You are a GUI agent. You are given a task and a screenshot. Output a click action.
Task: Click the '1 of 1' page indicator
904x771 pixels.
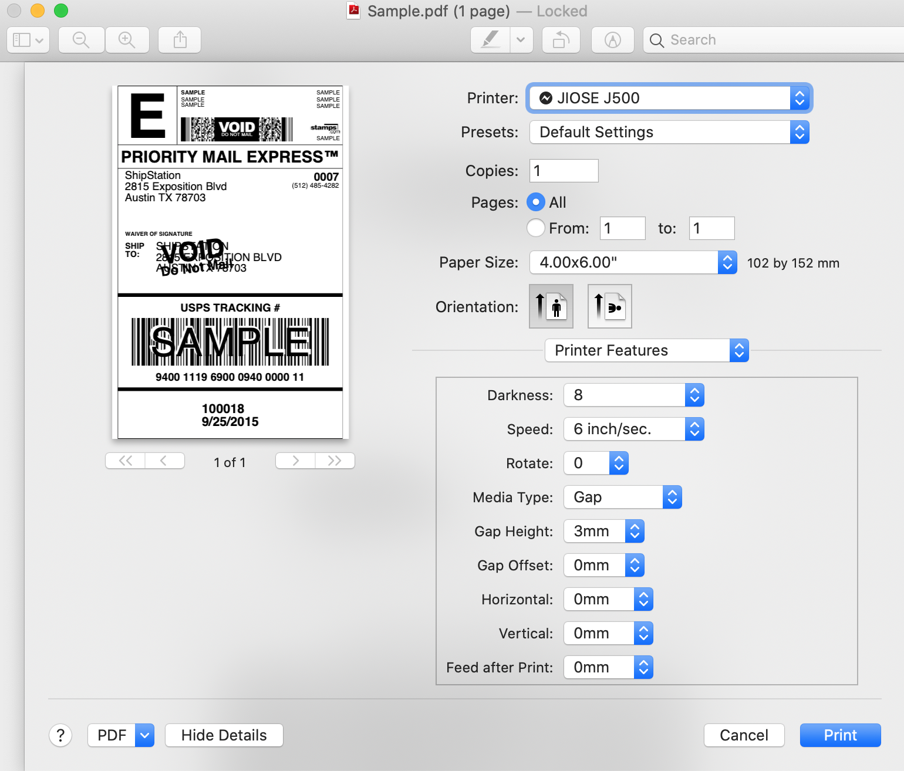pyautogui.click(x=230, y=462)
